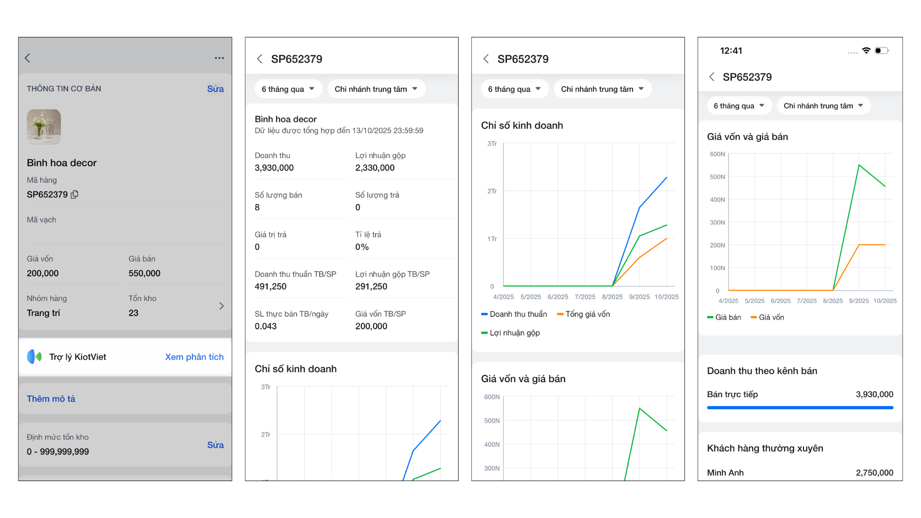This screenshot has height=518, width=921.
Task: Open '6 tháng qua' dropdown above Bình hoa decor summary
Action: (x=288, y=89)
